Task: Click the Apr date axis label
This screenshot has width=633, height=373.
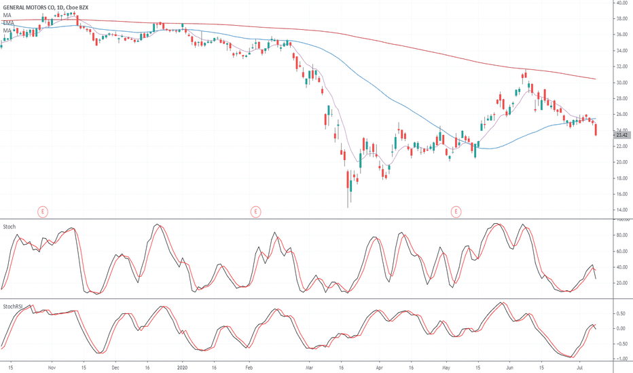Action: click(379, 368)
